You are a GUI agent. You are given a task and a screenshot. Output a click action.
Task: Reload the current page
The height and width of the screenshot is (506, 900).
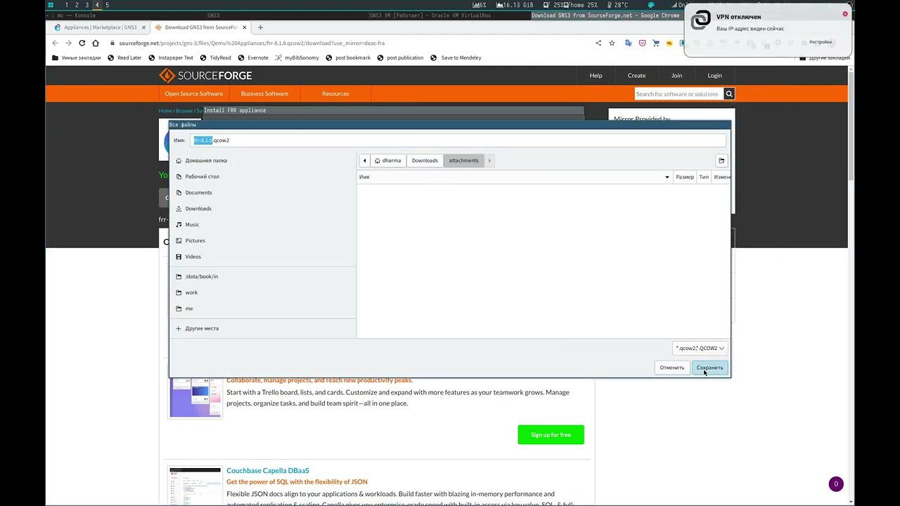pyautogui.click(x=82, y=43)
